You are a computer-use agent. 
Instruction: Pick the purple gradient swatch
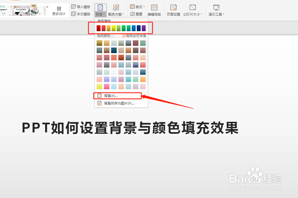click(143, 28)
